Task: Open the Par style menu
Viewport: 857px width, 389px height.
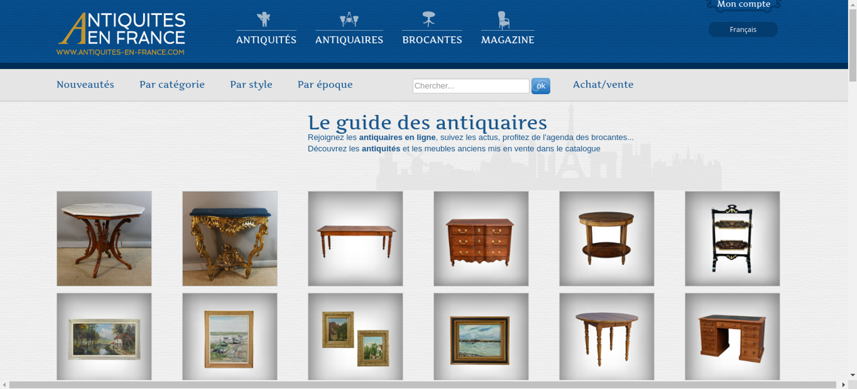Action: (251, 84)
